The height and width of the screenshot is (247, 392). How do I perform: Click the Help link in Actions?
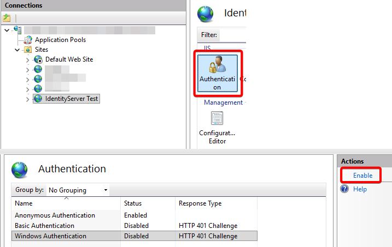point(360,189)
